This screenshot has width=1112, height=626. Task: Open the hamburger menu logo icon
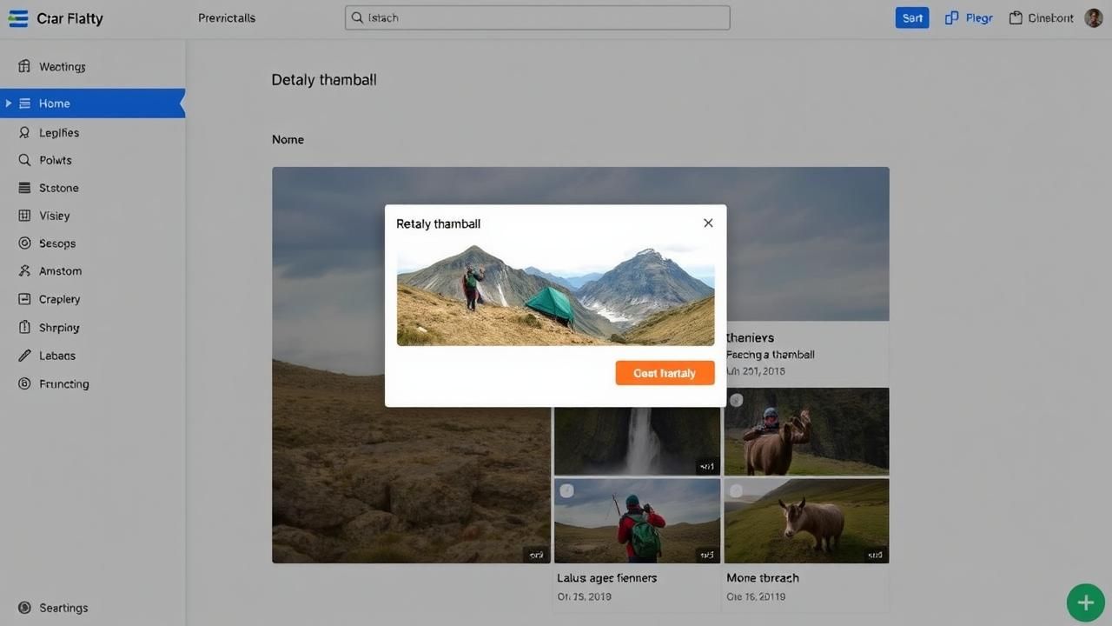(x=18, y=18)
